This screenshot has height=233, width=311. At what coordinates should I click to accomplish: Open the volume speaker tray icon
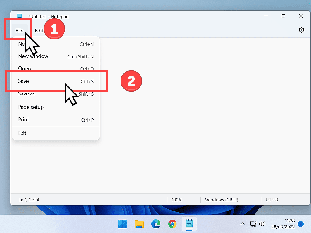click(x=262, y=224)
